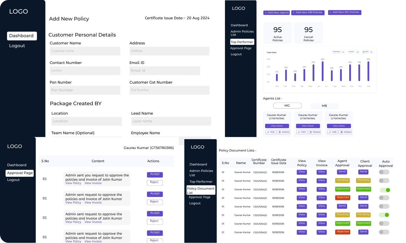Click pencil Edit icon on first agent card
Image resolution: width=406 pixels, height=243 pixels.
tap(268, 132)
